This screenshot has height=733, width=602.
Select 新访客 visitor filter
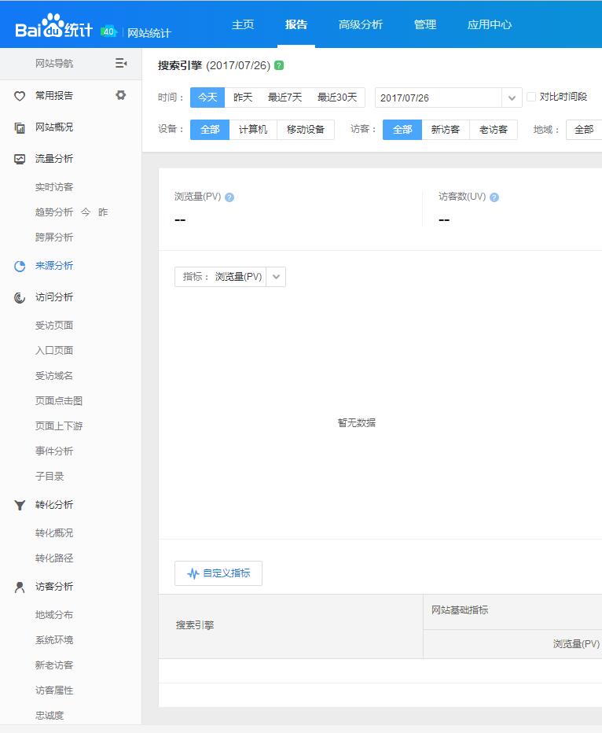click(x=446, y=130)
